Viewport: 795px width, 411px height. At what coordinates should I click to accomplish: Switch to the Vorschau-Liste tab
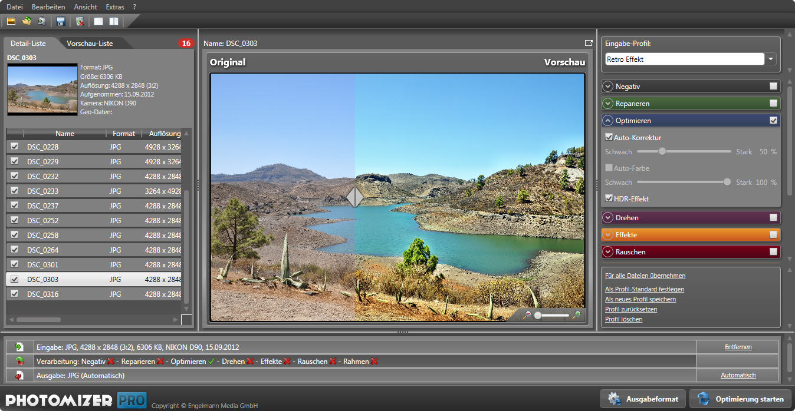[x=90, y=44]
